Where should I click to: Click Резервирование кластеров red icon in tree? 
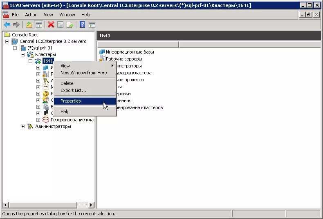46,120
